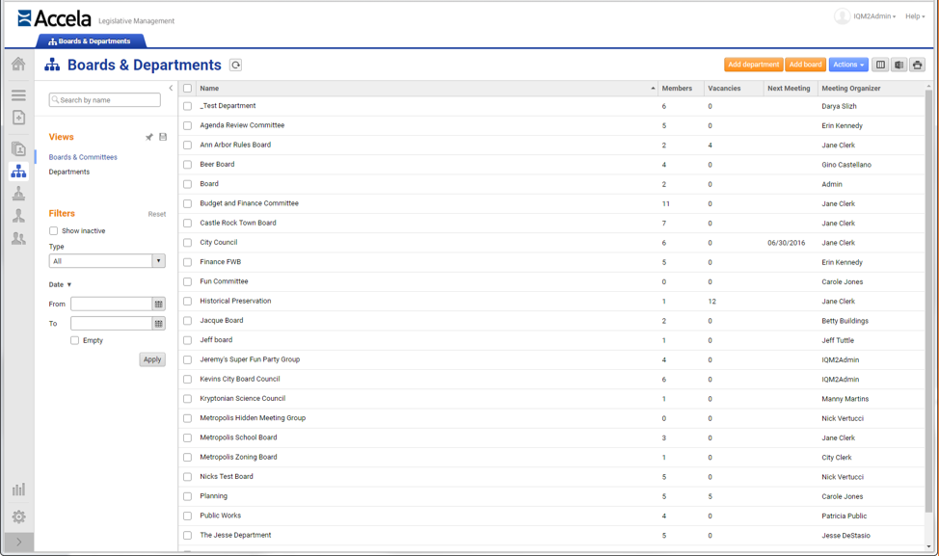
Task: Open the podium speaker icon in sidebar
Action: tap(18, 194)
